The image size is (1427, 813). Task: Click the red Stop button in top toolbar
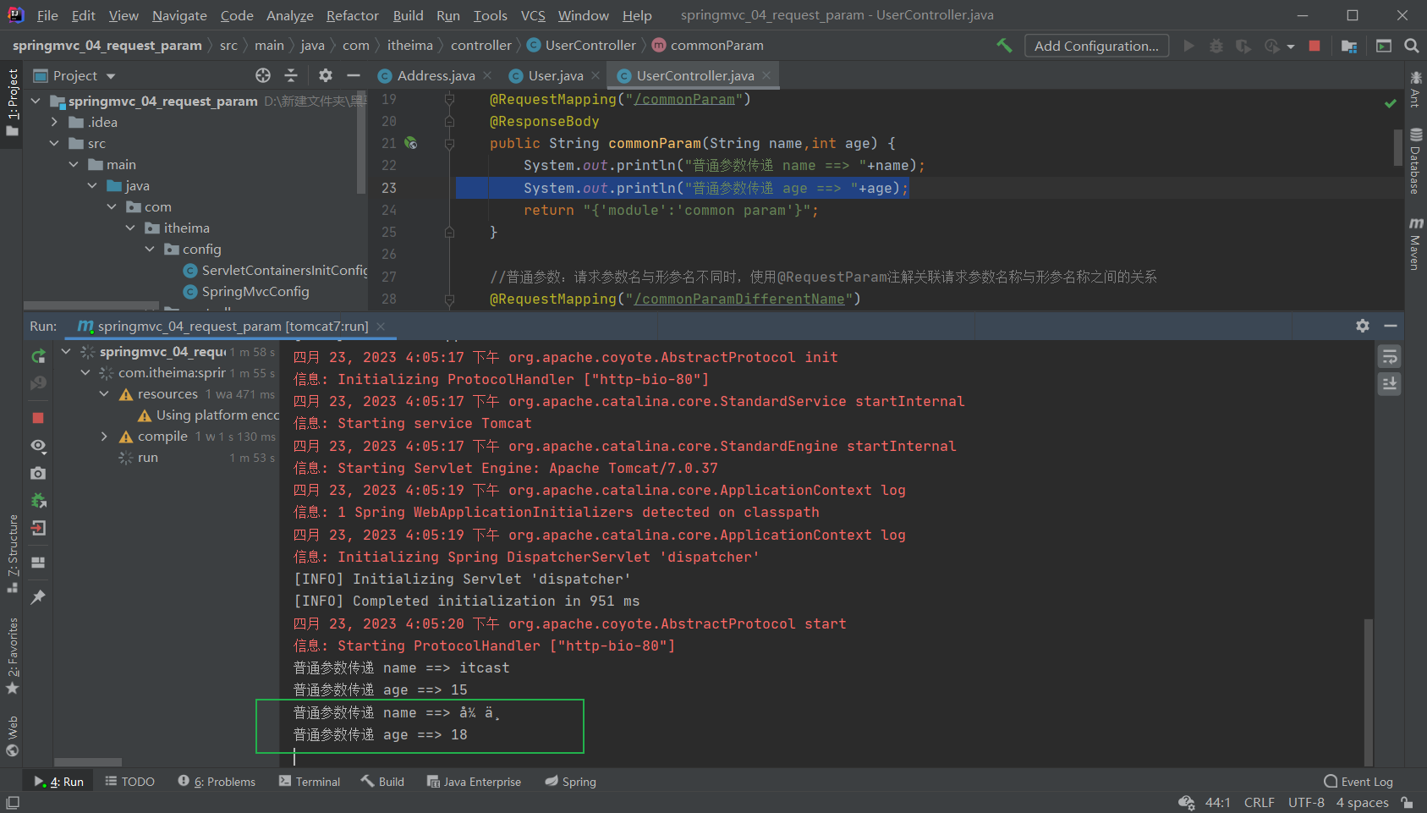click(1314, 46)
